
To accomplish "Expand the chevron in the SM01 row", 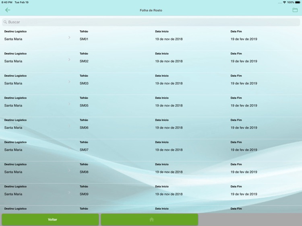I will (x=69, y=37).
